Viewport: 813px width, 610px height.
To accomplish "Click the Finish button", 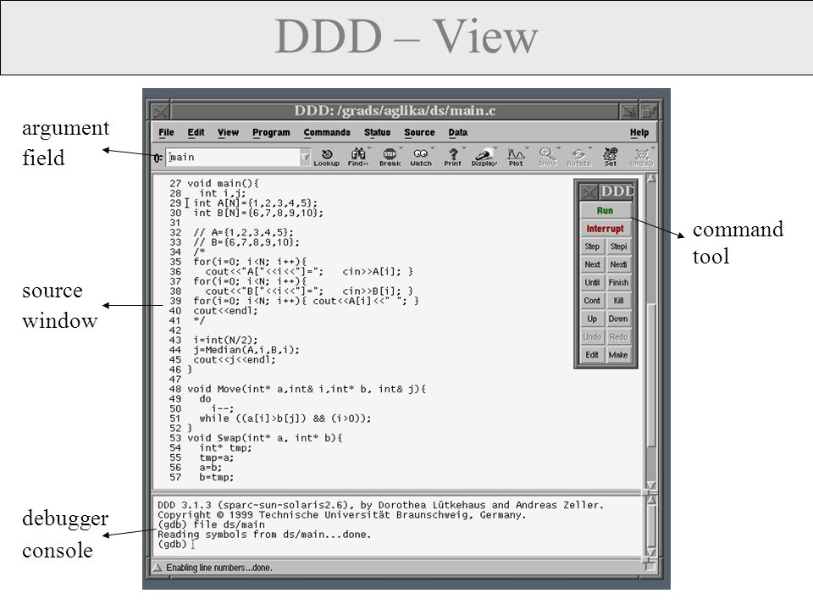I will pos(618,283).
